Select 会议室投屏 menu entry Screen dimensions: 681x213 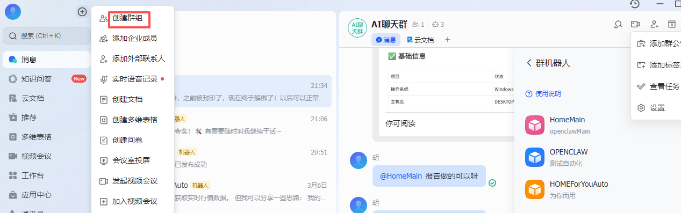[x=133, y=160]
